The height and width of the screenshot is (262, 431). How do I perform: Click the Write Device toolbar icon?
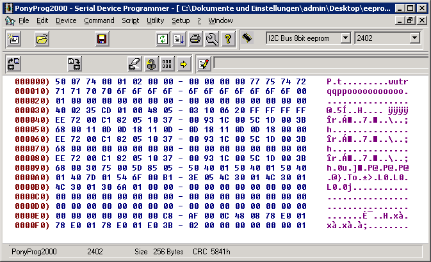[74, 64]
